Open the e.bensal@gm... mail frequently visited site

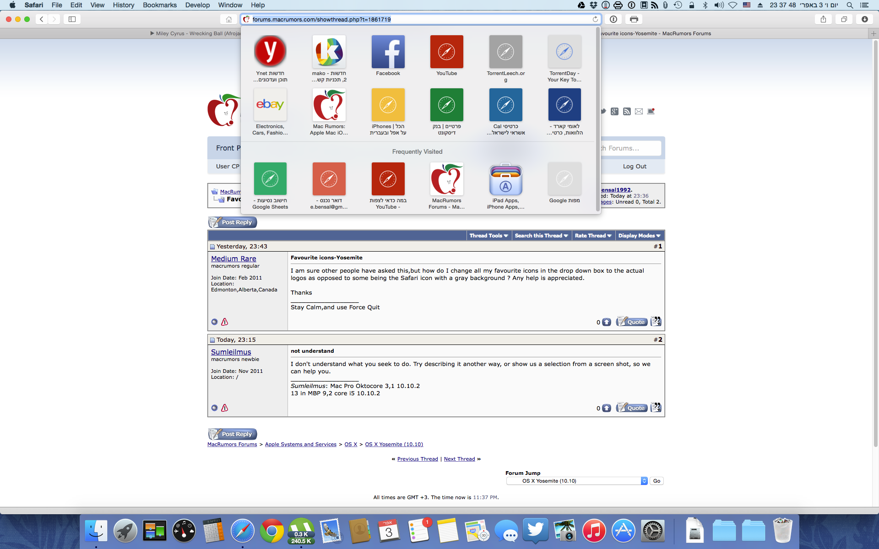[329, 179]
